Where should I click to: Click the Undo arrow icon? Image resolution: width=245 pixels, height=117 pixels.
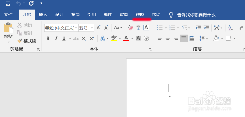(18, 3)
